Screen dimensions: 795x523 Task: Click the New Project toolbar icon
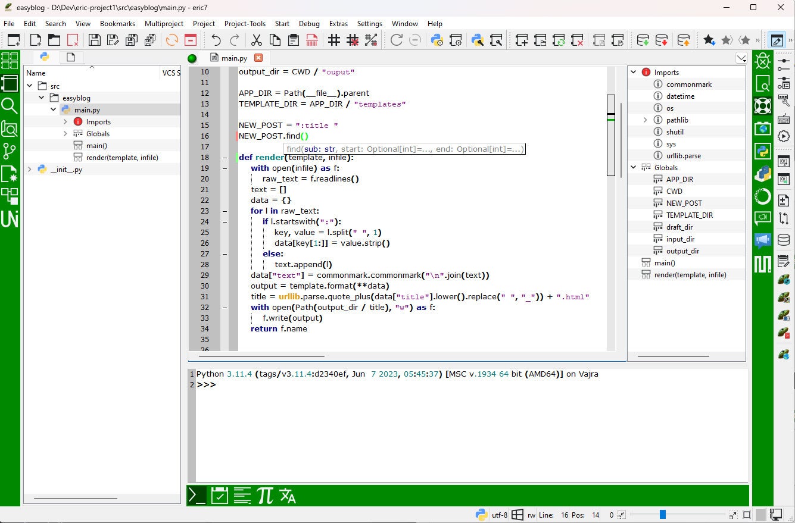pyautogui.click(x=522, y=40)
